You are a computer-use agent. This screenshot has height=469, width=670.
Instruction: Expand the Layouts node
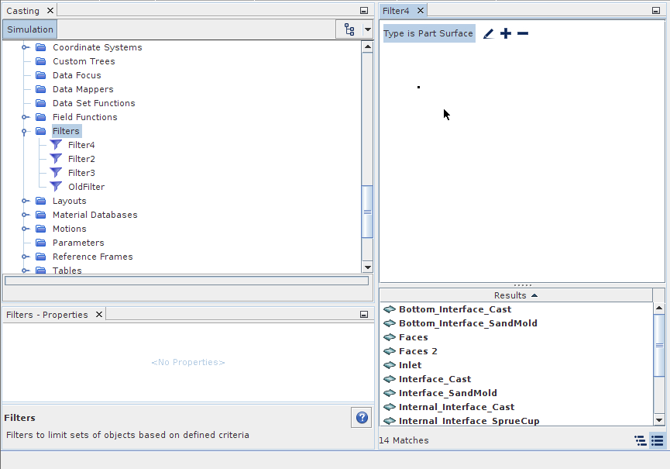point(26,201)
